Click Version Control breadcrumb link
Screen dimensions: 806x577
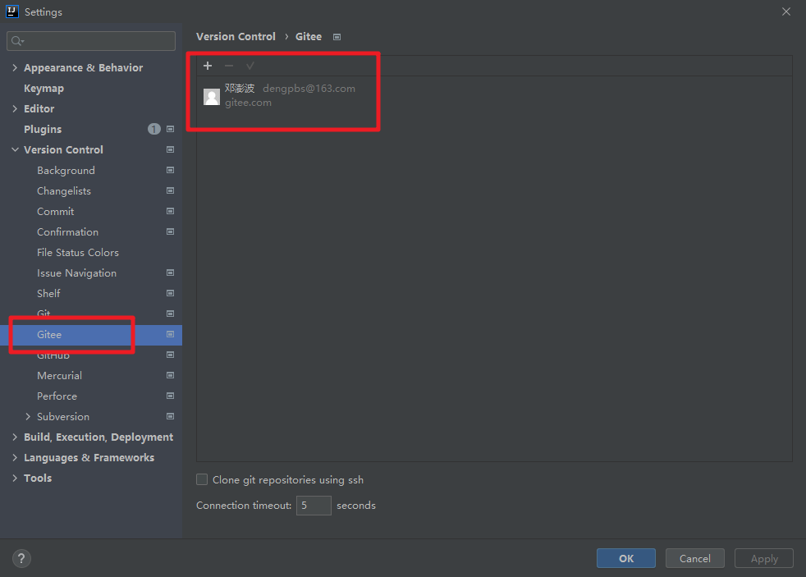click(236, 36)
